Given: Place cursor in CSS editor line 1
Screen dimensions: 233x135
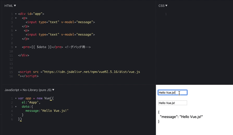Looking at the screenshot, I should [199, 14].
